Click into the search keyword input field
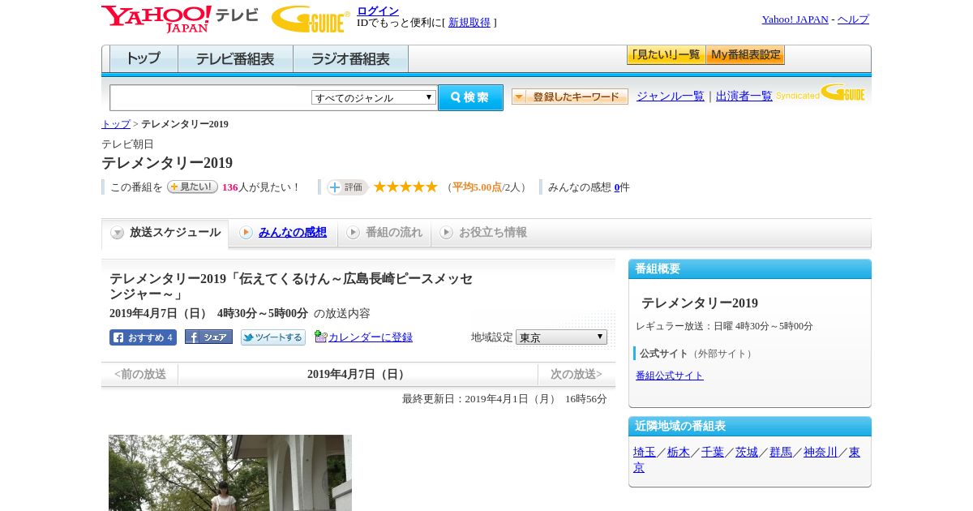The width and height of the screenshot is (973, 511). [211, 97]
